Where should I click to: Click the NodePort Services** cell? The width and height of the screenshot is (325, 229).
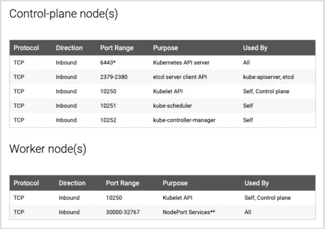(x=189, y=212)
